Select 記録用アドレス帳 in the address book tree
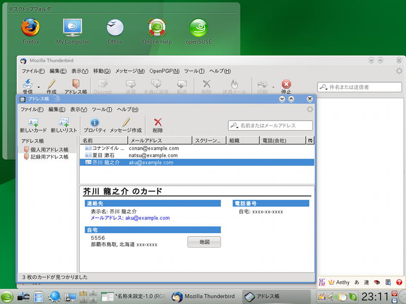The height and width of the screenshot is (304, 406). [x=49, y=157]
